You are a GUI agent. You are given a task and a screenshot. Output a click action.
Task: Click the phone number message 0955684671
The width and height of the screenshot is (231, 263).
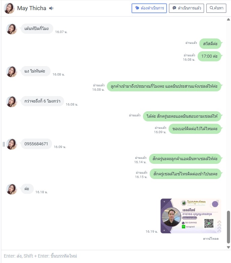pos(36,144)
